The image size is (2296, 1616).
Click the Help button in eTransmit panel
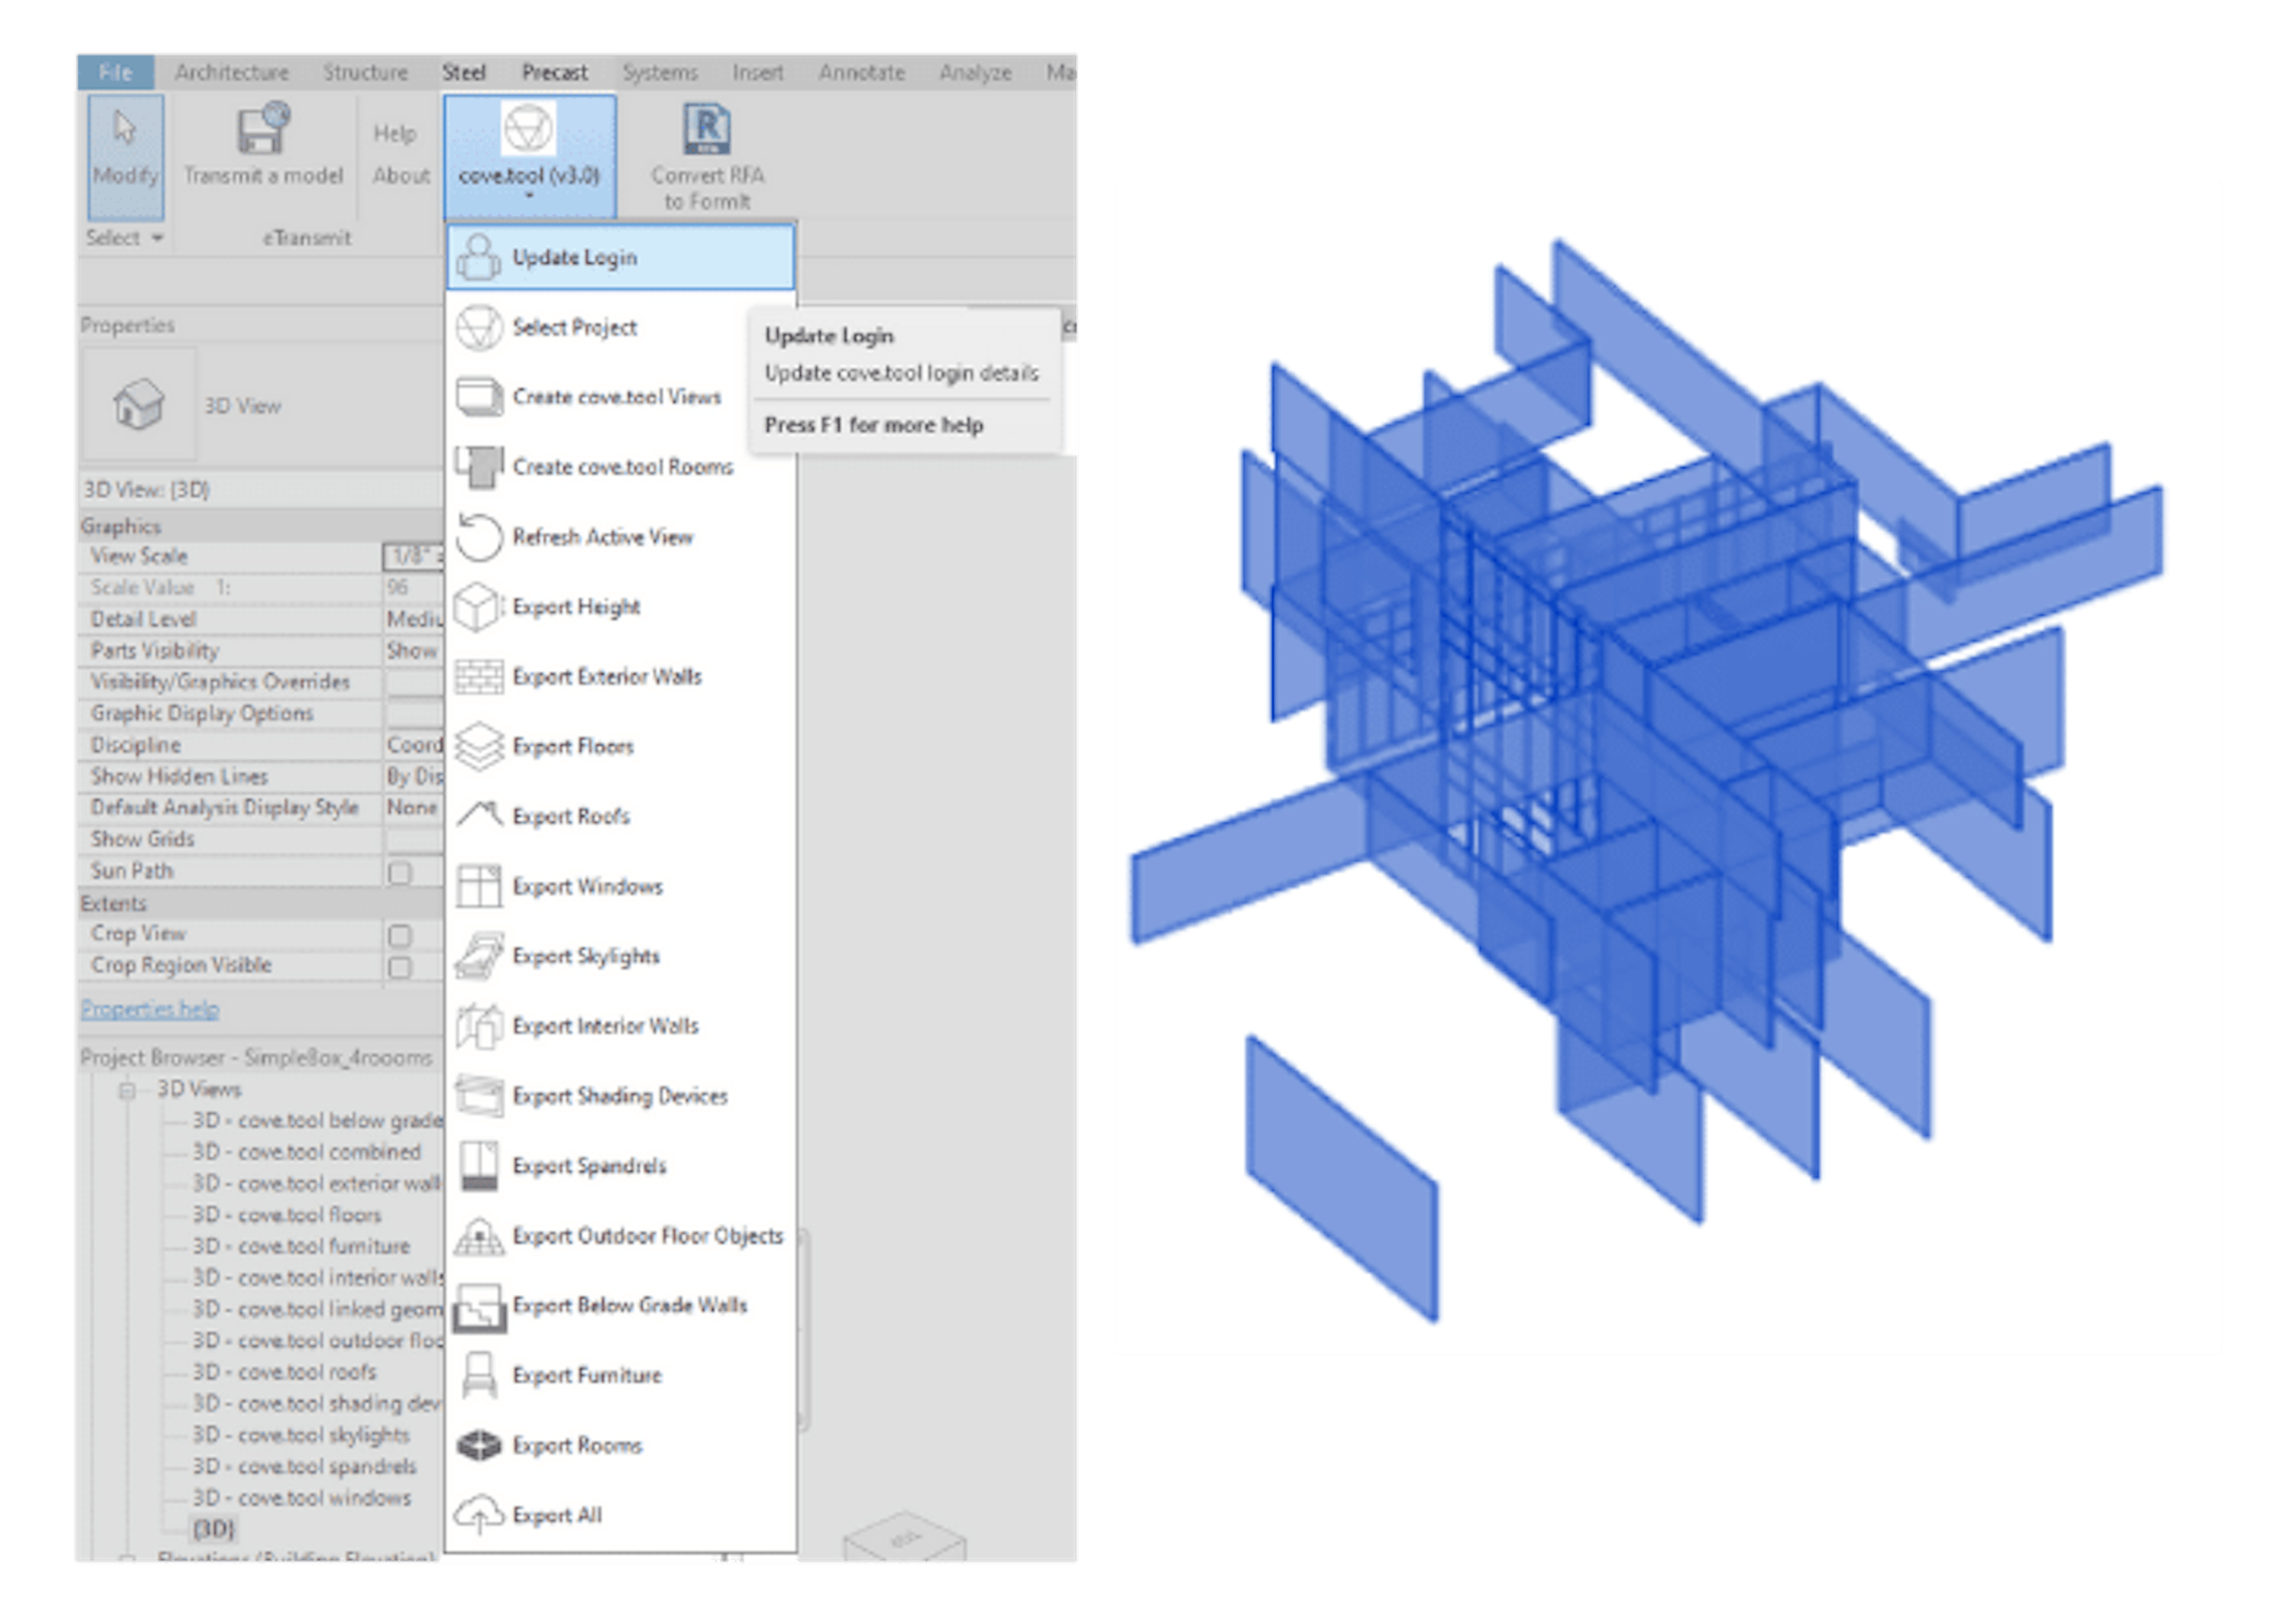coord(395,134)
